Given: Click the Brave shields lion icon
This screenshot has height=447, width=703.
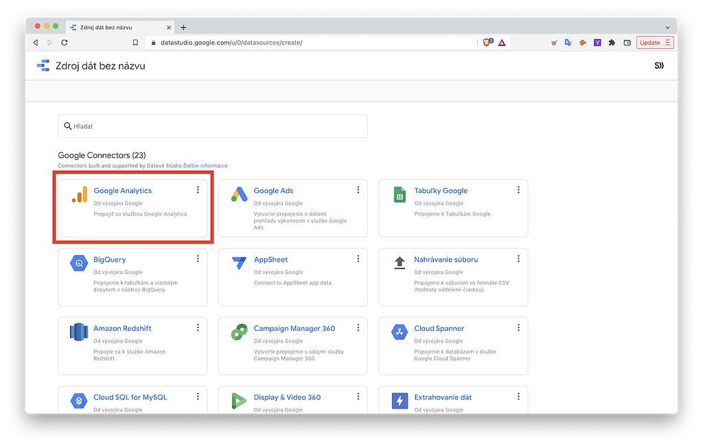Looking at the screenshot, I should [x=488, y=43].
